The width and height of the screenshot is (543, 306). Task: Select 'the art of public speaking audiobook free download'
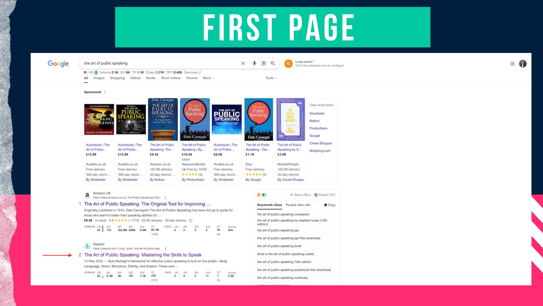pyautogui.click(x=294, y=270)
